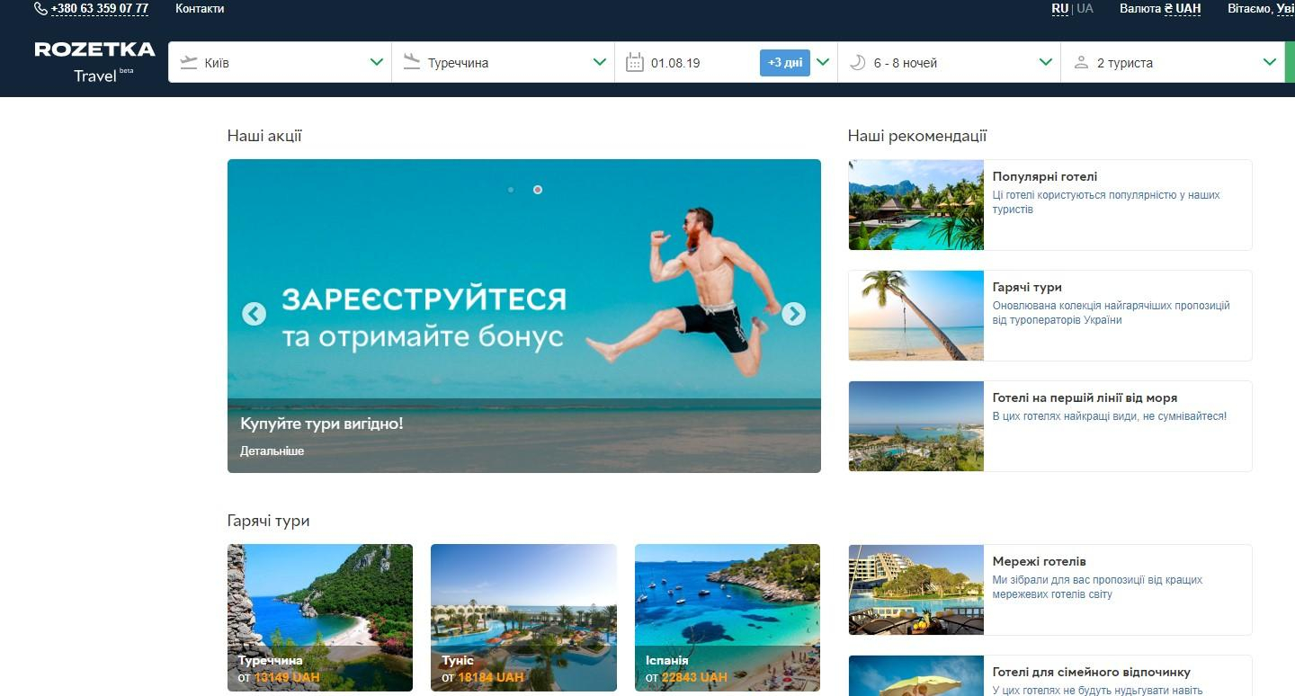Select the second slide indicator dot on the banner
1295x696 pixels.
coord(538,190)
